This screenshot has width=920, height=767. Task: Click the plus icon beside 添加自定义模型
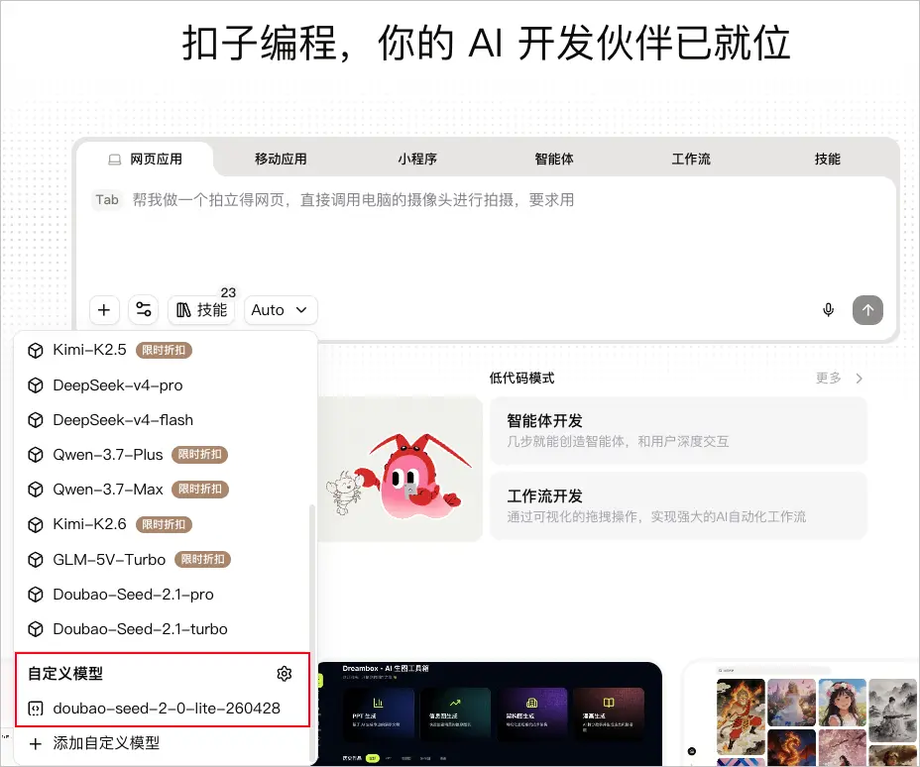click(x=36, y=743)
